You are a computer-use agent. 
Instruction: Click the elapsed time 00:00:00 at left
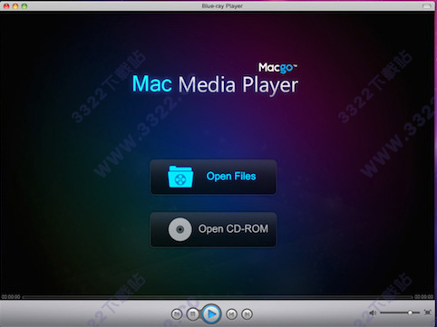click(x=11, y=297)
